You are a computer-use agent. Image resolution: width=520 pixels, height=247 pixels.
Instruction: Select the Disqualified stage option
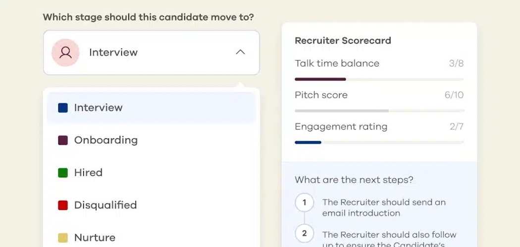(105, 205)
